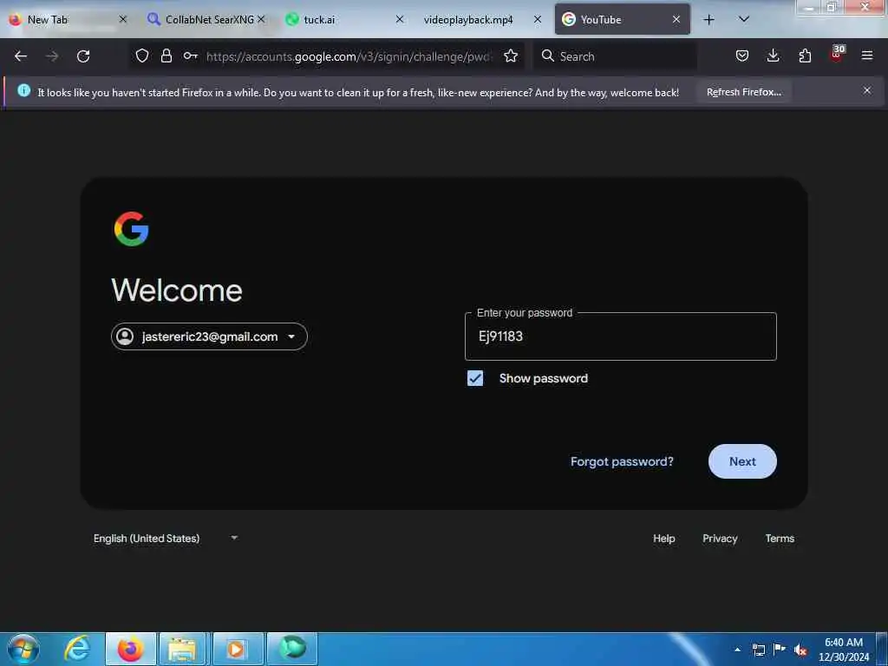Image resolution: width=888 pixels, height=666 pixels.
Task: Open the jastereric23@gmail.com account switcher
Action: tap(209, 336)
